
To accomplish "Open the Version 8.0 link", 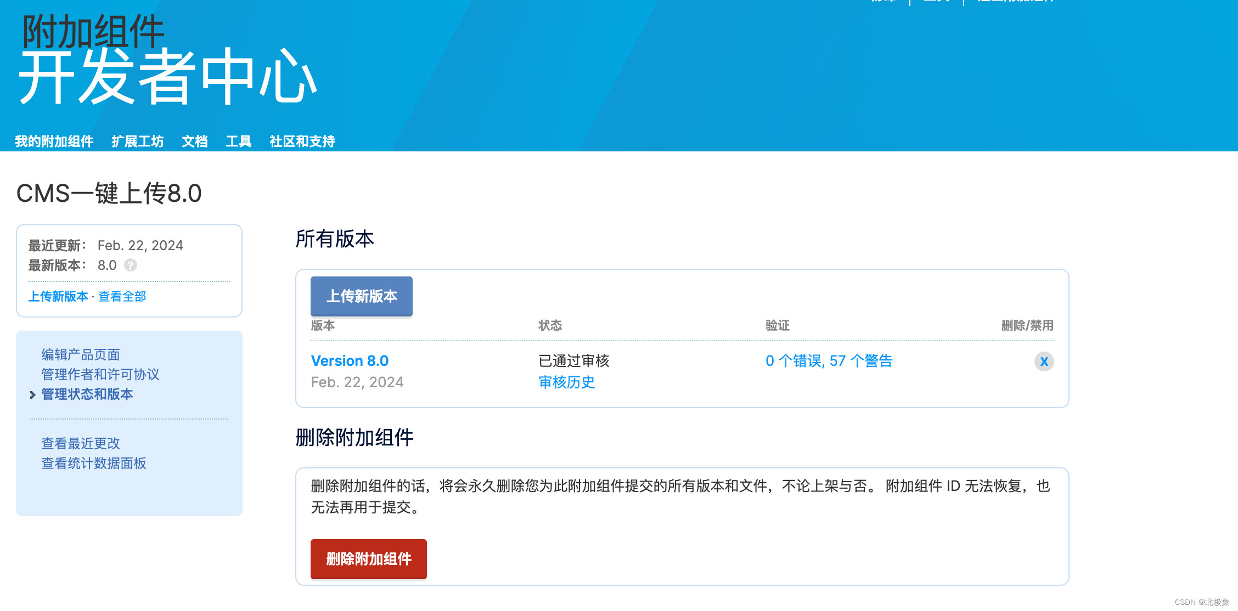I will click(x=350, y=361).
